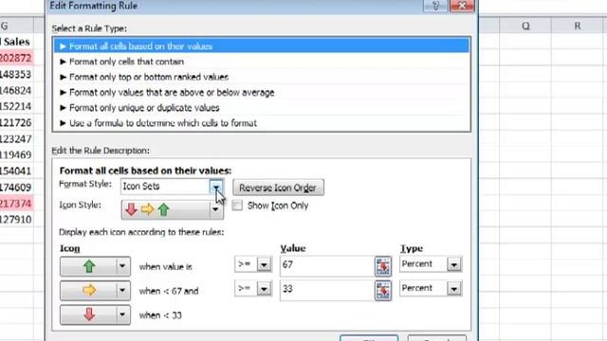Viewport: 607px width, 341px height.
Task: Click the Reverse Icon Order button
Action: click(x=278, y=188)
